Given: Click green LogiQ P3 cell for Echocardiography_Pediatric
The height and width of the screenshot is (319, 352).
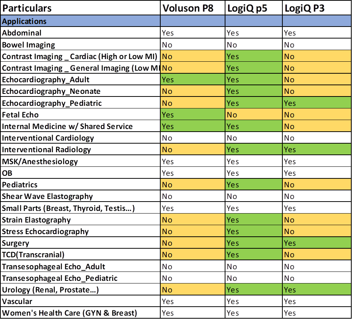Looking at the screenshot, I should coord(317,103).
